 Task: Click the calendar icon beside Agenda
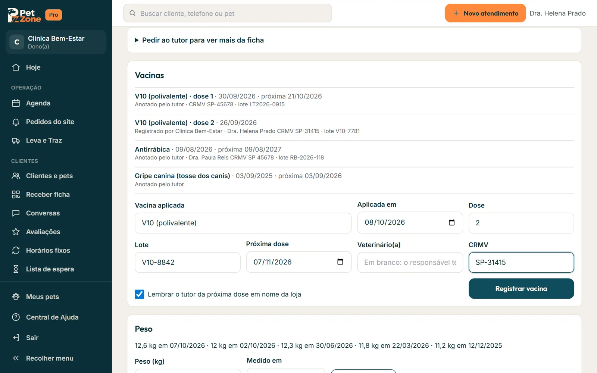(16, 103)
